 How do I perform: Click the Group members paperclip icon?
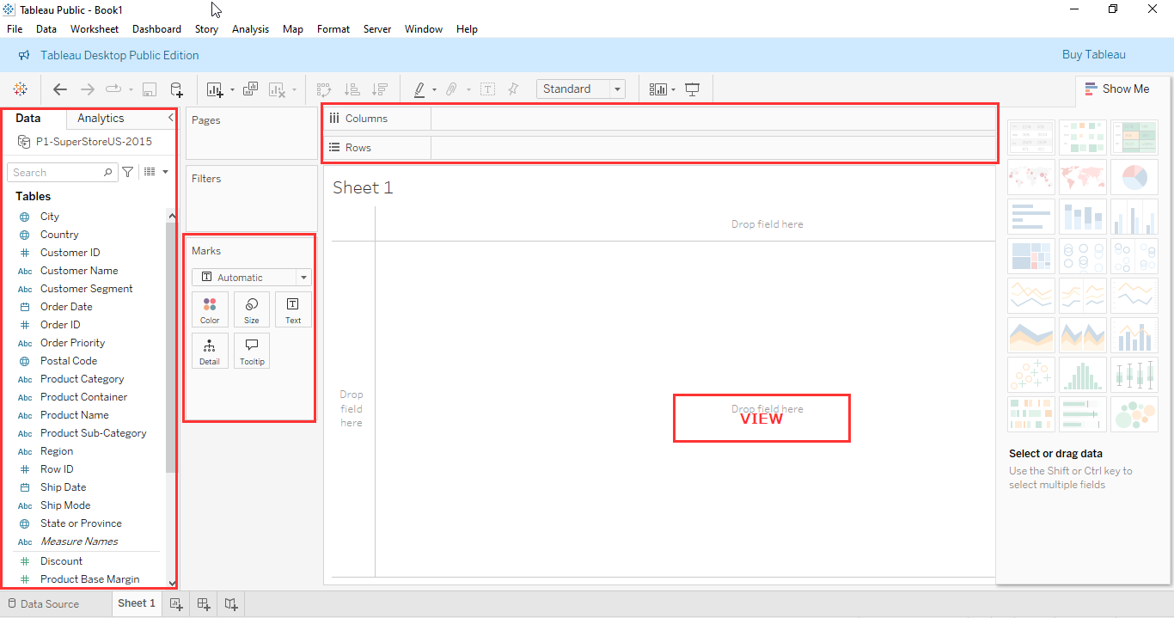coord(452,89)
